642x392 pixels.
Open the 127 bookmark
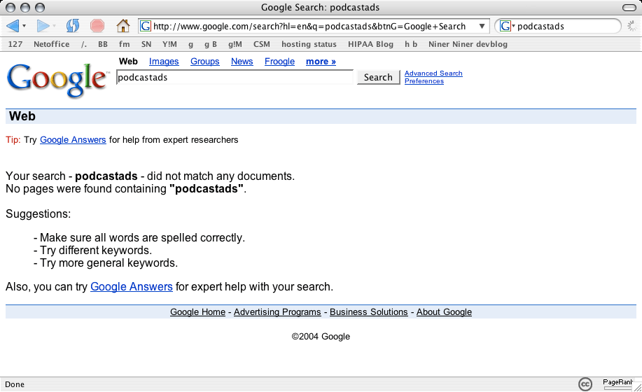tap(15, 44)
